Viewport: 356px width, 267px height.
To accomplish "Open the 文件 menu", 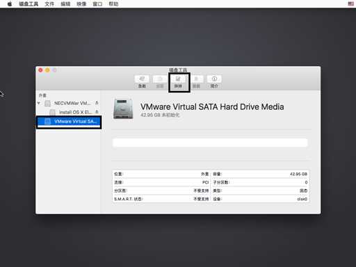I will coord(49,4).
